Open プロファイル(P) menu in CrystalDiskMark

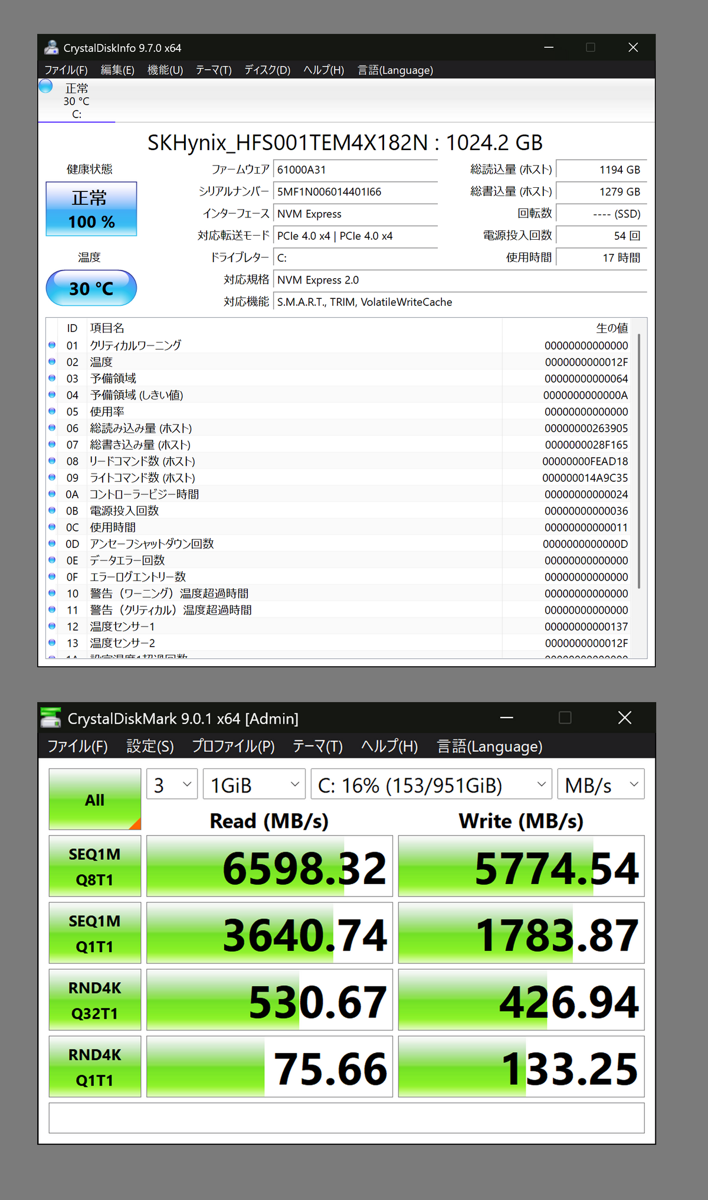click(x=234, y=746)
